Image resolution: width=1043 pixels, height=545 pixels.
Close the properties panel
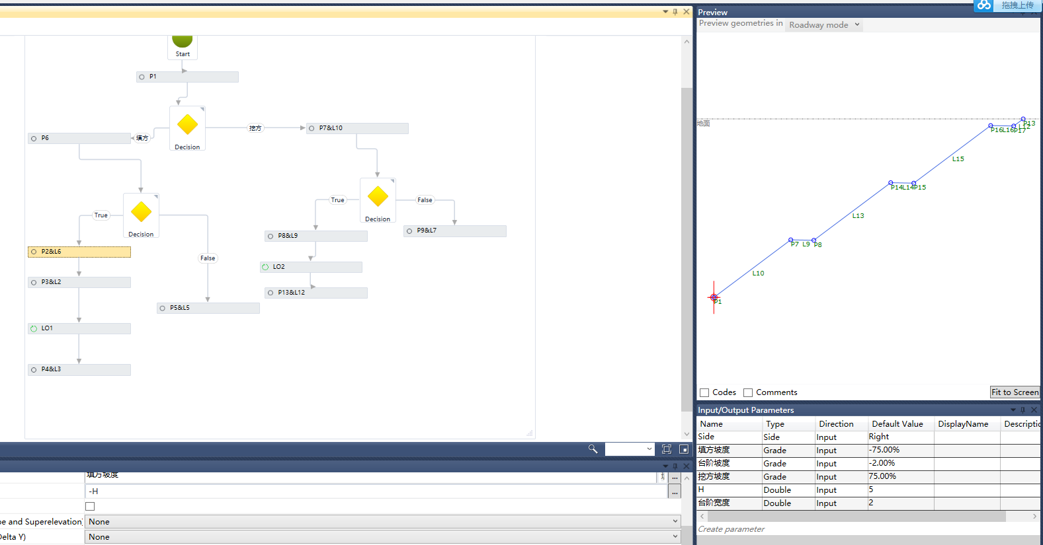686,466
